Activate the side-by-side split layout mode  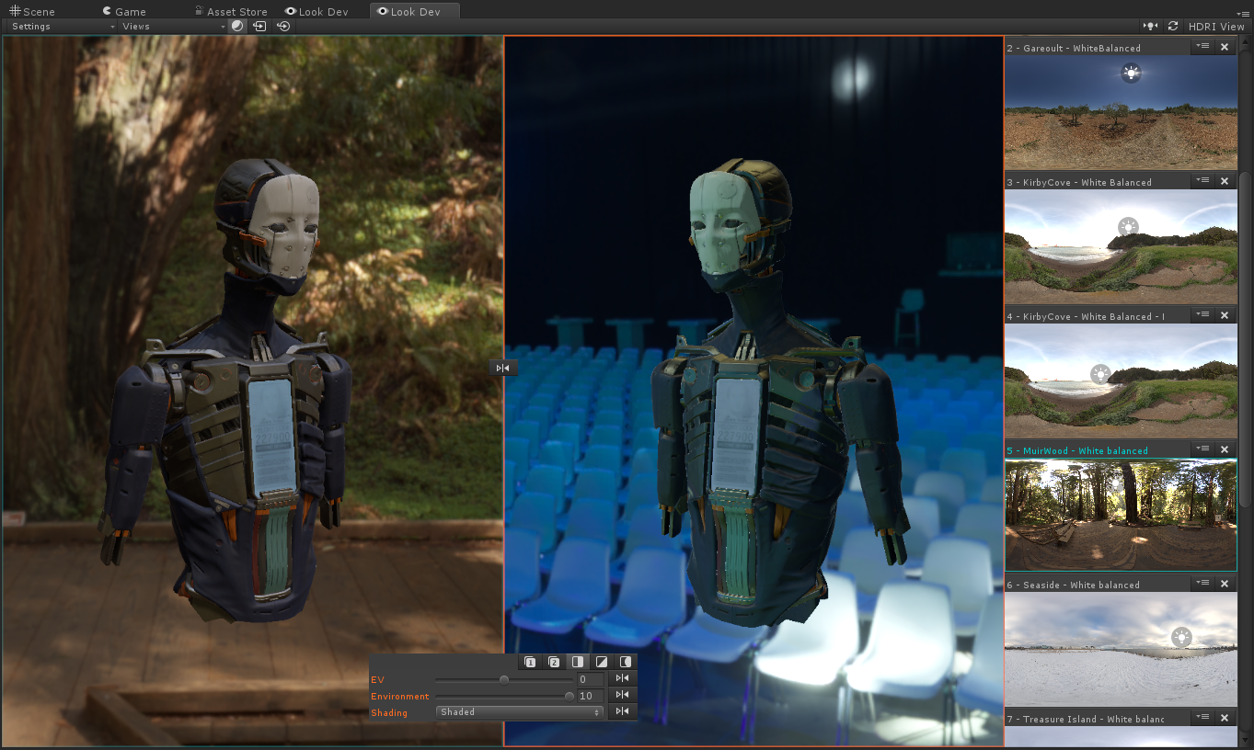[578, 662]
